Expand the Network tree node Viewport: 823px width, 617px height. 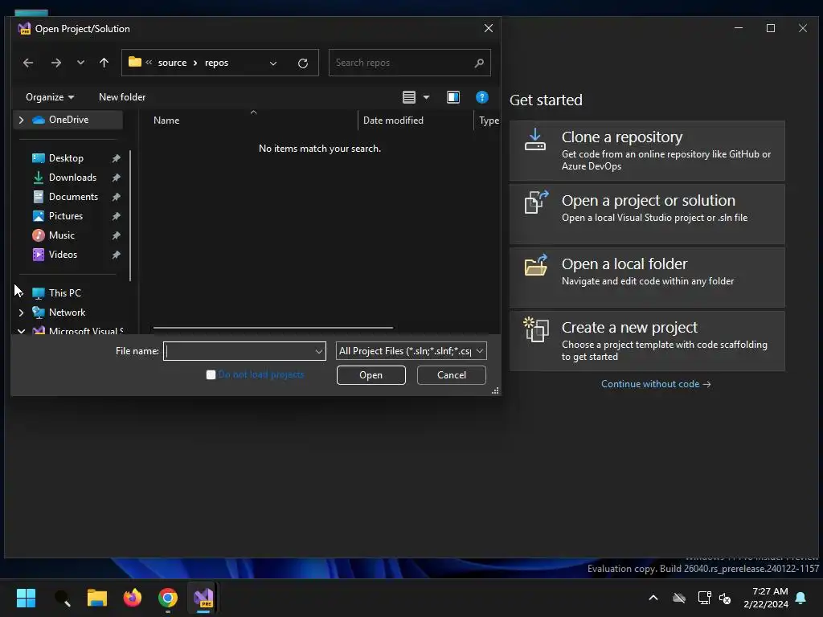pyautogui.click(x=21, y=313)
